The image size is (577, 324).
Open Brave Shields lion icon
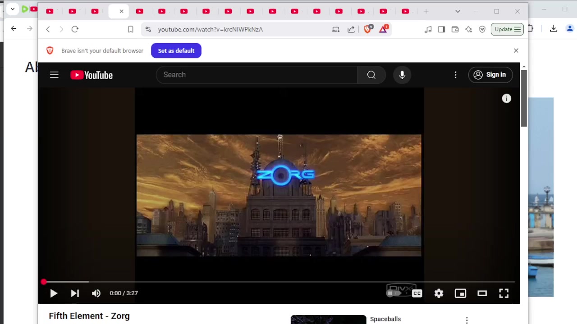coord(368,29)
